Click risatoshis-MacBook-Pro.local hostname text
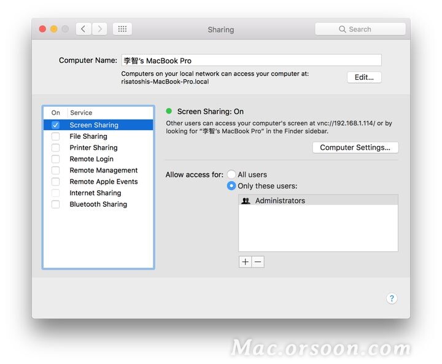The width and height of the screenshot is (442, 364). click(x=165, y=82)
